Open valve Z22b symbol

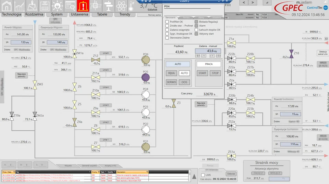tap(231, 58)
